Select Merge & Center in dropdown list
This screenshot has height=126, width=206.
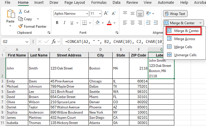(182, 31)
